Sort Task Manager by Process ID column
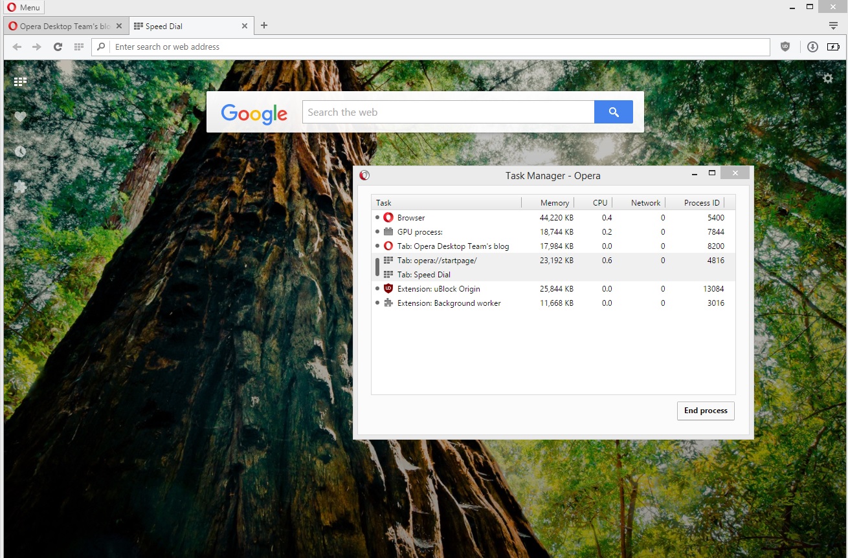The width and height of the screenshot is (848, 558). [x=695, y=202]
